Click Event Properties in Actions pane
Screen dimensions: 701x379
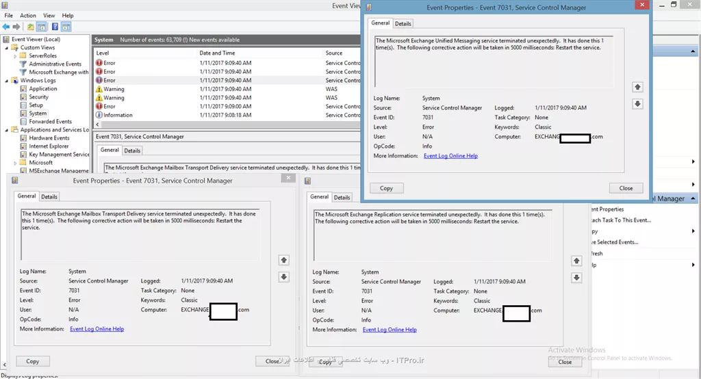(x=607, y=209)
